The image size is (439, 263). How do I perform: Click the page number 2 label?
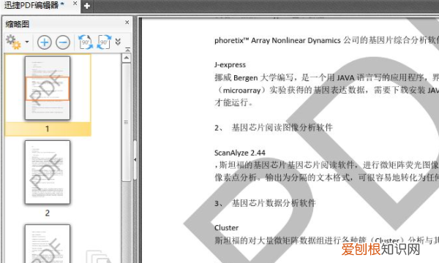[48, 213]
